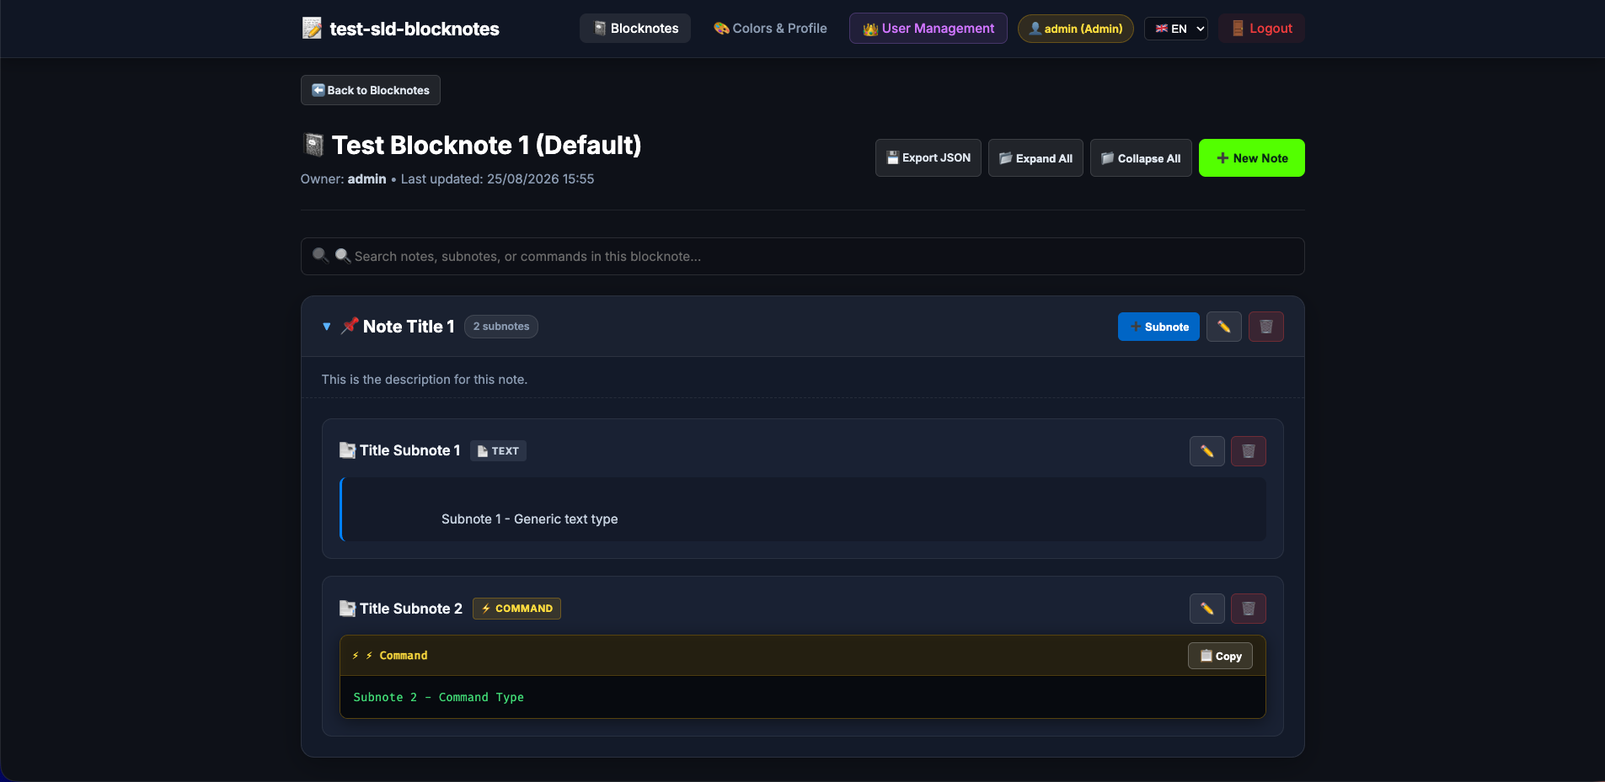The image size is (1605, 782).
Task: Click document icon beside Title Subnote 2
Action: [x=347, y=608]
